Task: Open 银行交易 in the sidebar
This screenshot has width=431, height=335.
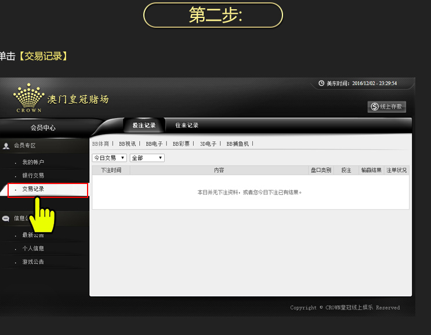Action: (33, 175)
